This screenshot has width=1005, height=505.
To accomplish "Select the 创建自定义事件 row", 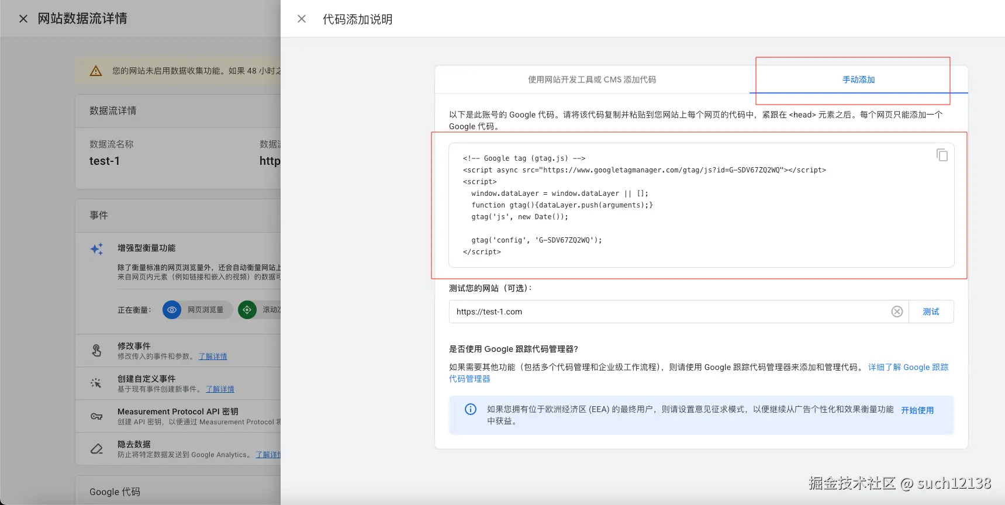I will click(178, 383).
